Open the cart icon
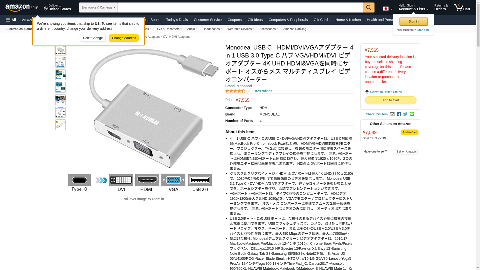The image size is (480, 270). point(462,7)
